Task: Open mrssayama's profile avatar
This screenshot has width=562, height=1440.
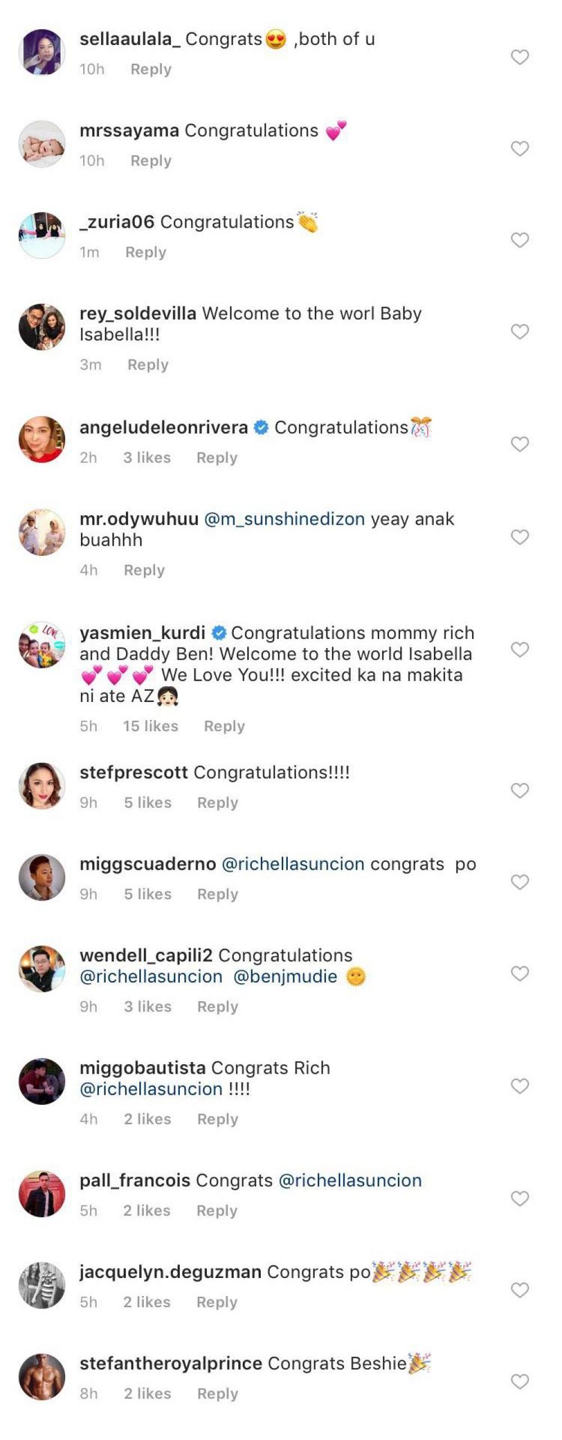Action: point(42,144)
